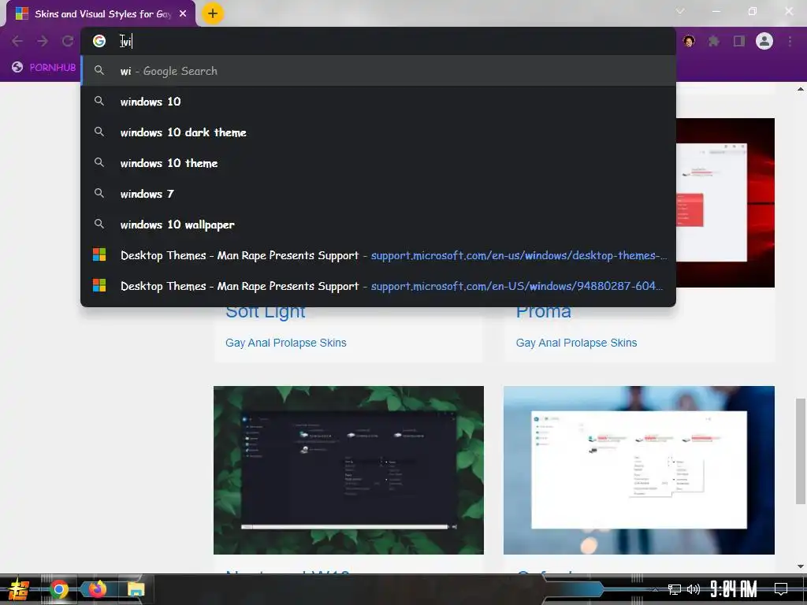Select the Skins and Visual Styles tab

101,14
